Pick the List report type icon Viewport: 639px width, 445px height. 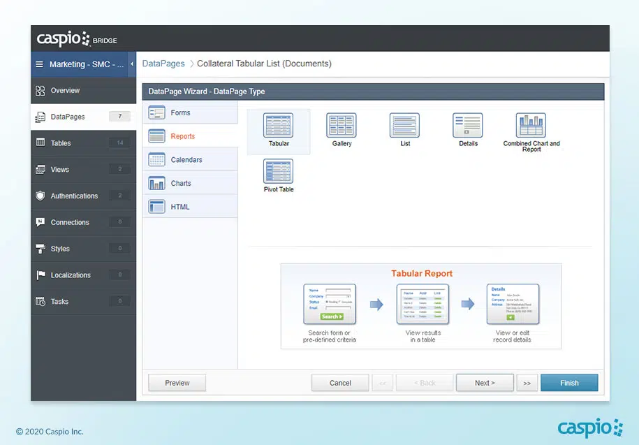[x=404, y=125]
